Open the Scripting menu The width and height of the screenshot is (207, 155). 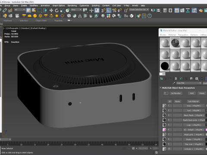[96, 6]
